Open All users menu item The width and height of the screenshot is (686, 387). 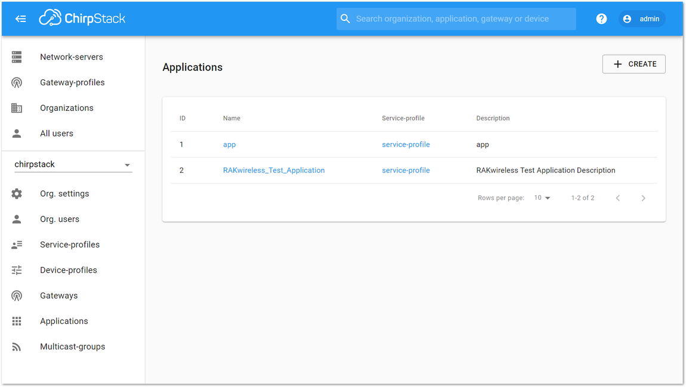pyautogui.click(x=73, y=134)
